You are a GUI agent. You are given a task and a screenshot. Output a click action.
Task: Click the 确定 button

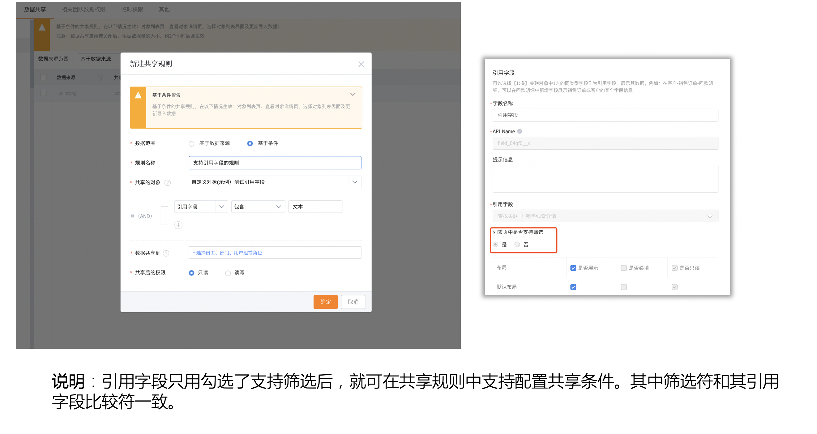[x=325, y=302]
